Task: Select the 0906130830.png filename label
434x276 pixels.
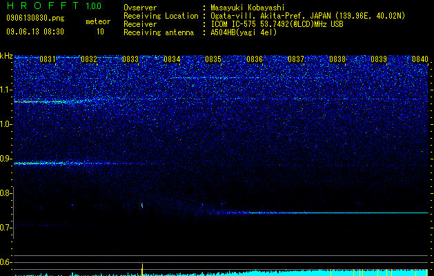Action: point(35,19)
